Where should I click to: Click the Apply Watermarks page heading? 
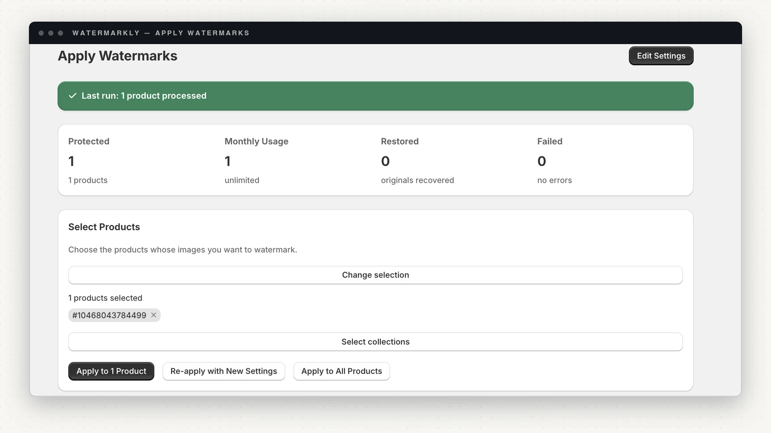(118, 56)
